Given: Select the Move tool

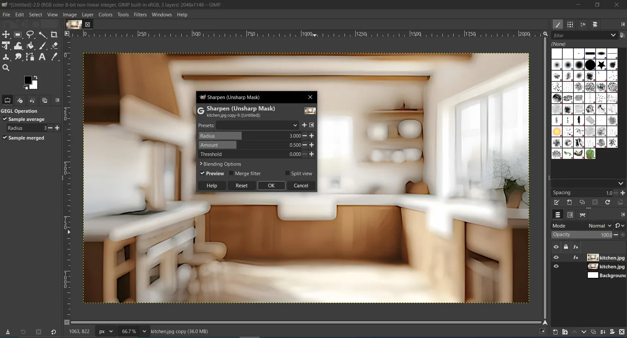Looking at the screenshot, I should point(6,35).
